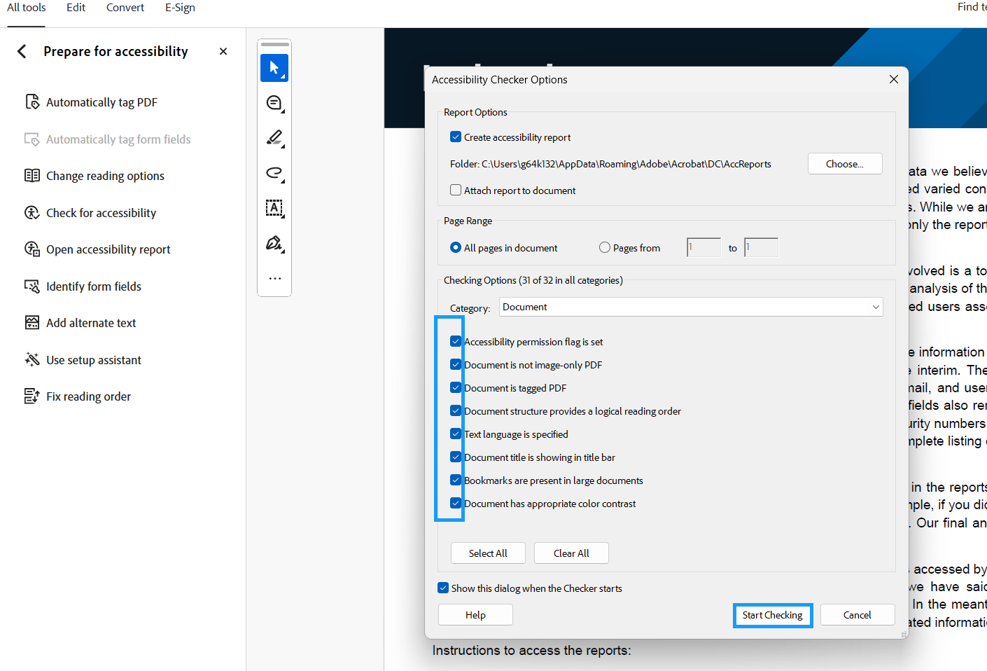This screenshot has height=671, width=987.
Task: Open more tools with the three-dot icon
Action: 274,278
